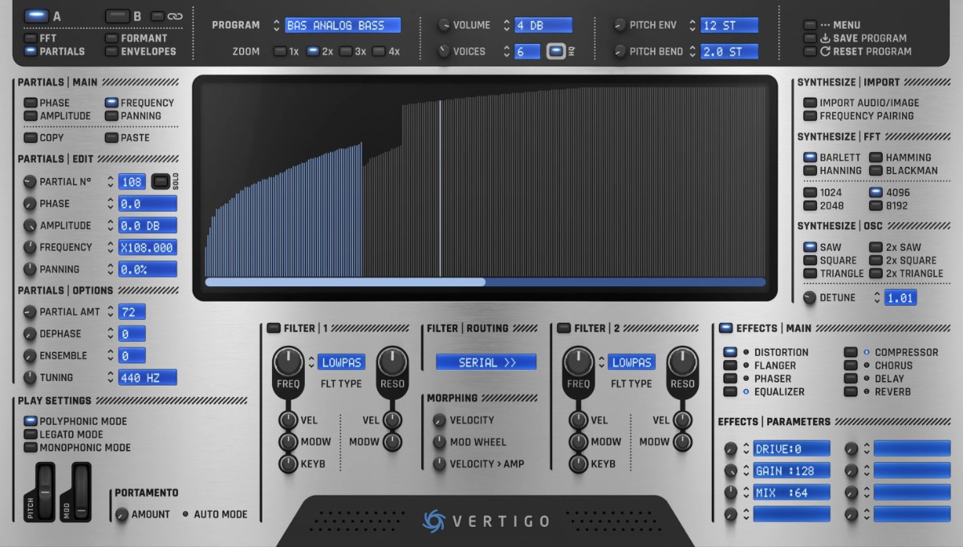Select the Square oscillator waveform

tap(811, 261)
